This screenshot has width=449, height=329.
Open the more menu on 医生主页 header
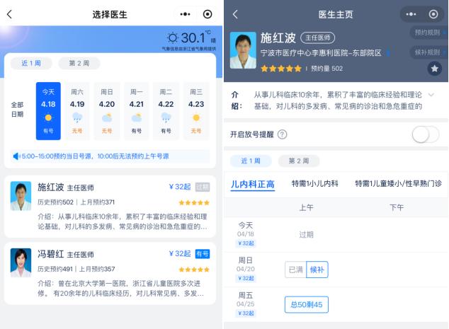(411, 14)
